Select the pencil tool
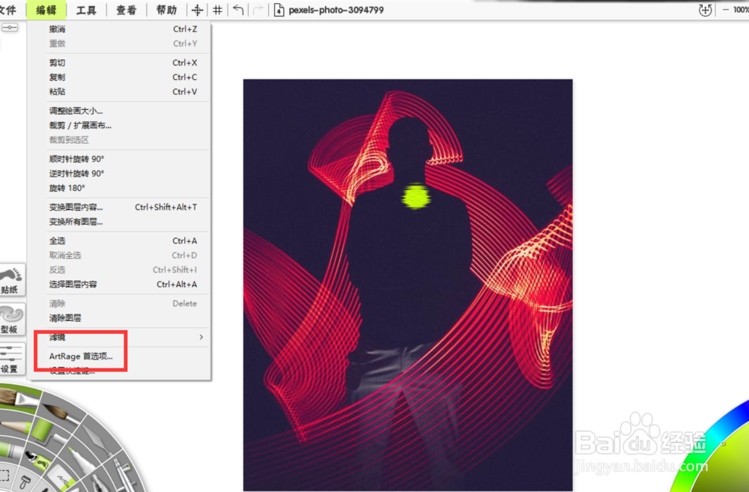This screenshot has height=492, width=749. pos(15,426)
